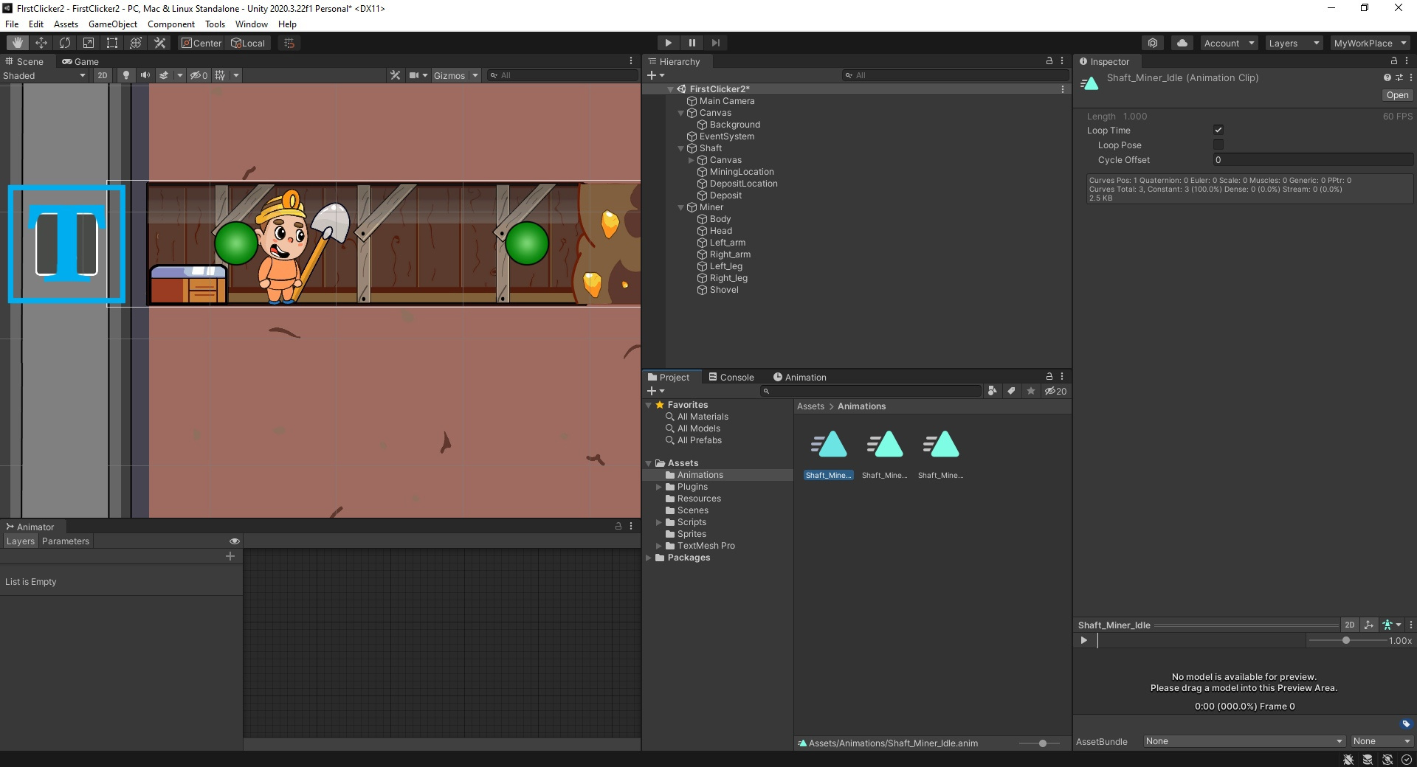Toggle Local handle rotation button

click(x=248, y=43)
